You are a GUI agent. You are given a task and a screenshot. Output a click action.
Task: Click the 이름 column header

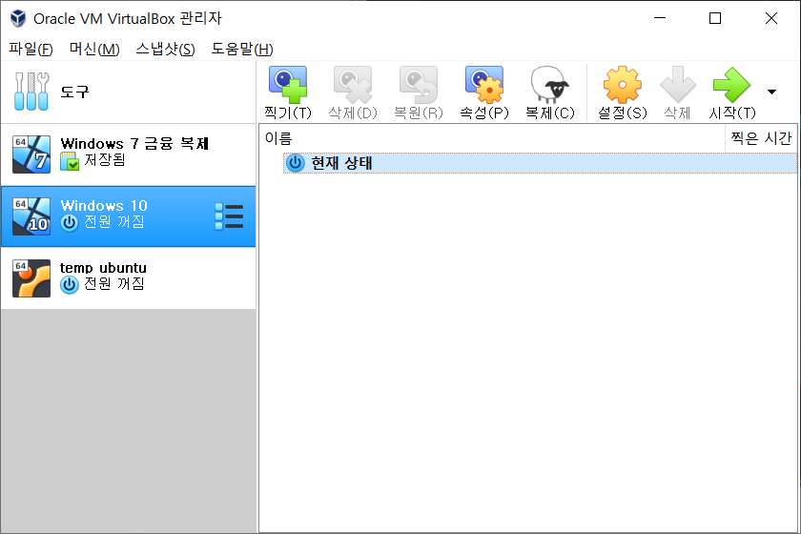tap(492, 138)
